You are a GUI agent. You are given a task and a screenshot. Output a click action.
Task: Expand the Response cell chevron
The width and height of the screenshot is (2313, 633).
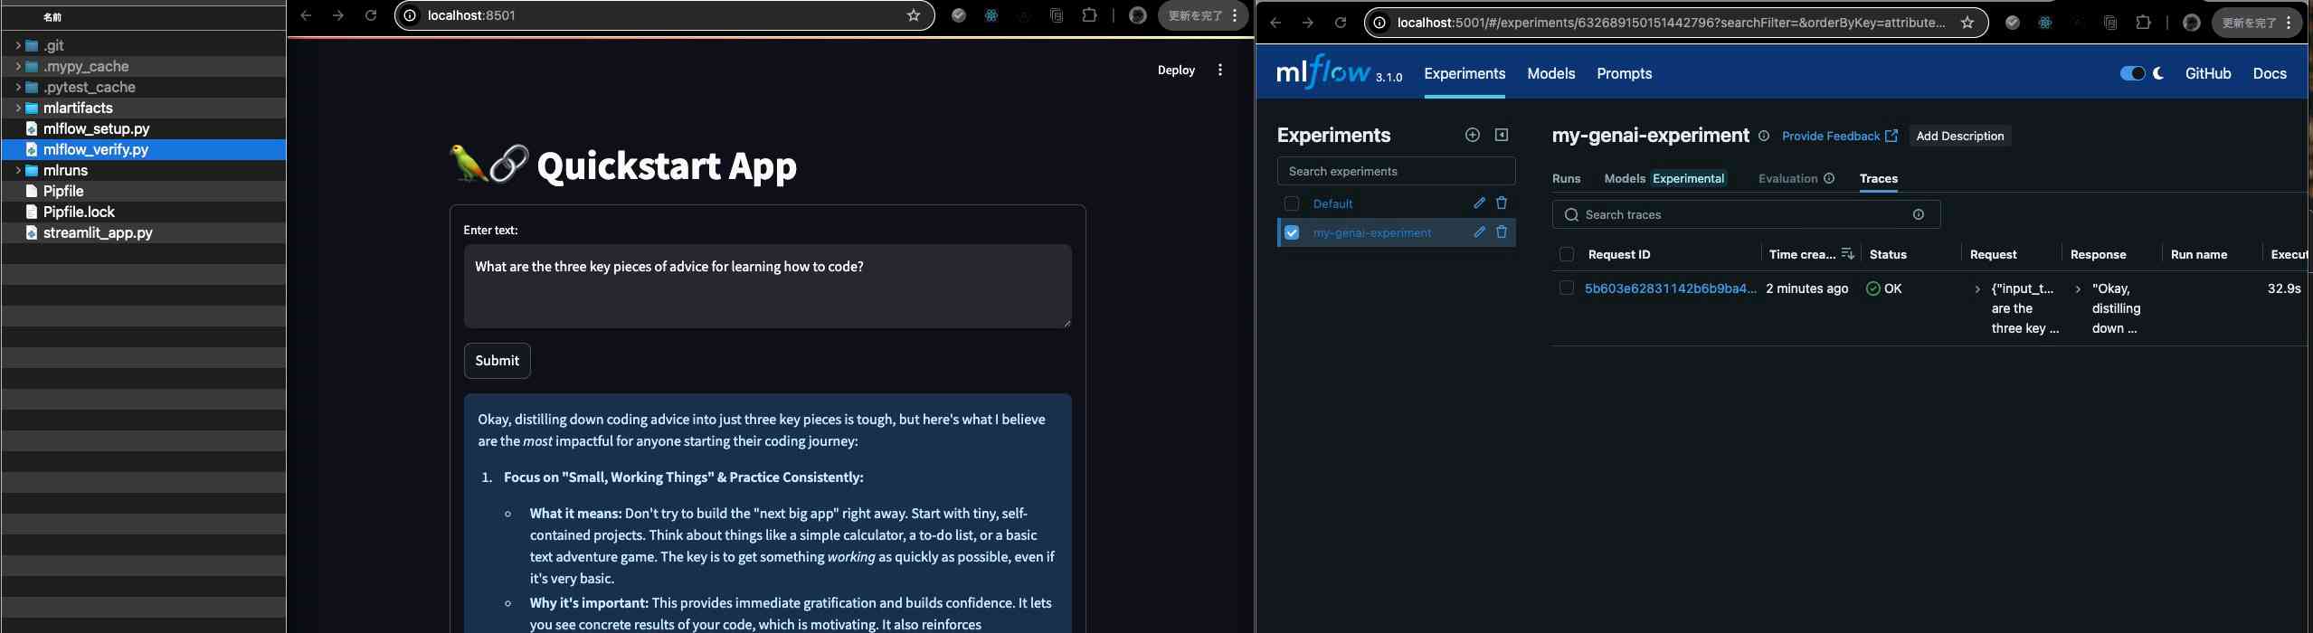(2078, 289)
